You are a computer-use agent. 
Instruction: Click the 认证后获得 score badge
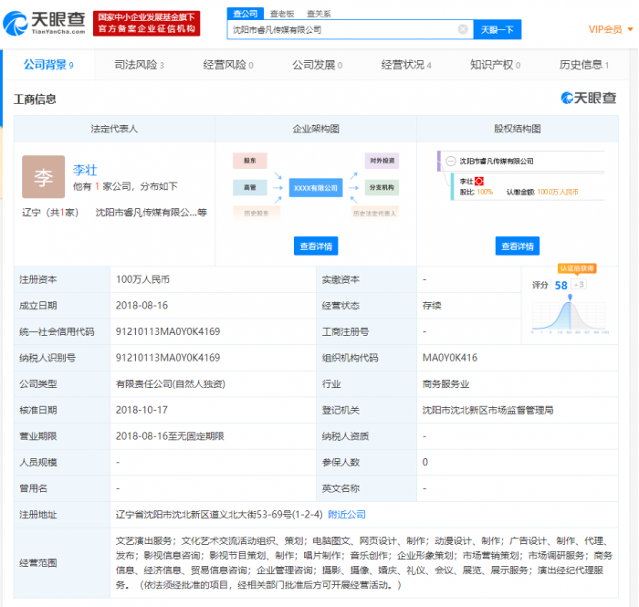pyautogui.click(x=576, y=268)
